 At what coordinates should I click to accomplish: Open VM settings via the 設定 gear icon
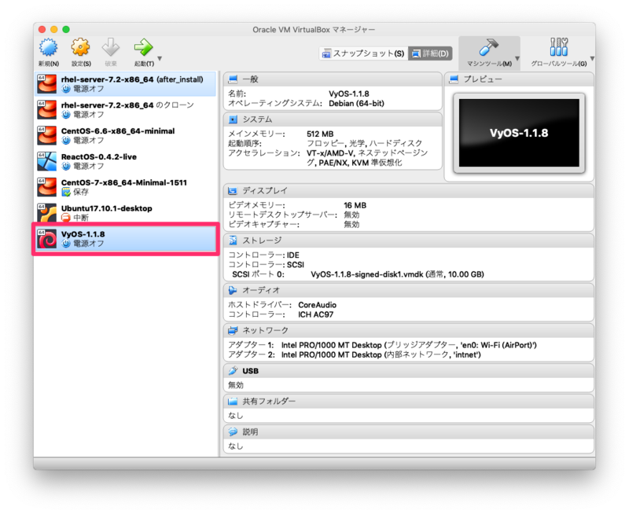[x=79, y=48]
